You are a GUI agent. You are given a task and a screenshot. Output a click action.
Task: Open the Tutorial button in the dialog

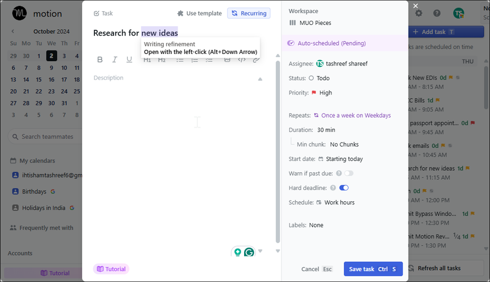[x=111, y=269]
